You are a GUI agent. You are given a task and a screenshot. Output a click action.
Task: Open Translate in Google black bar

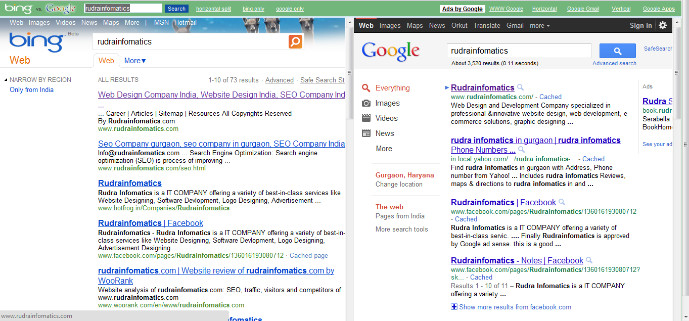point(487,25)
